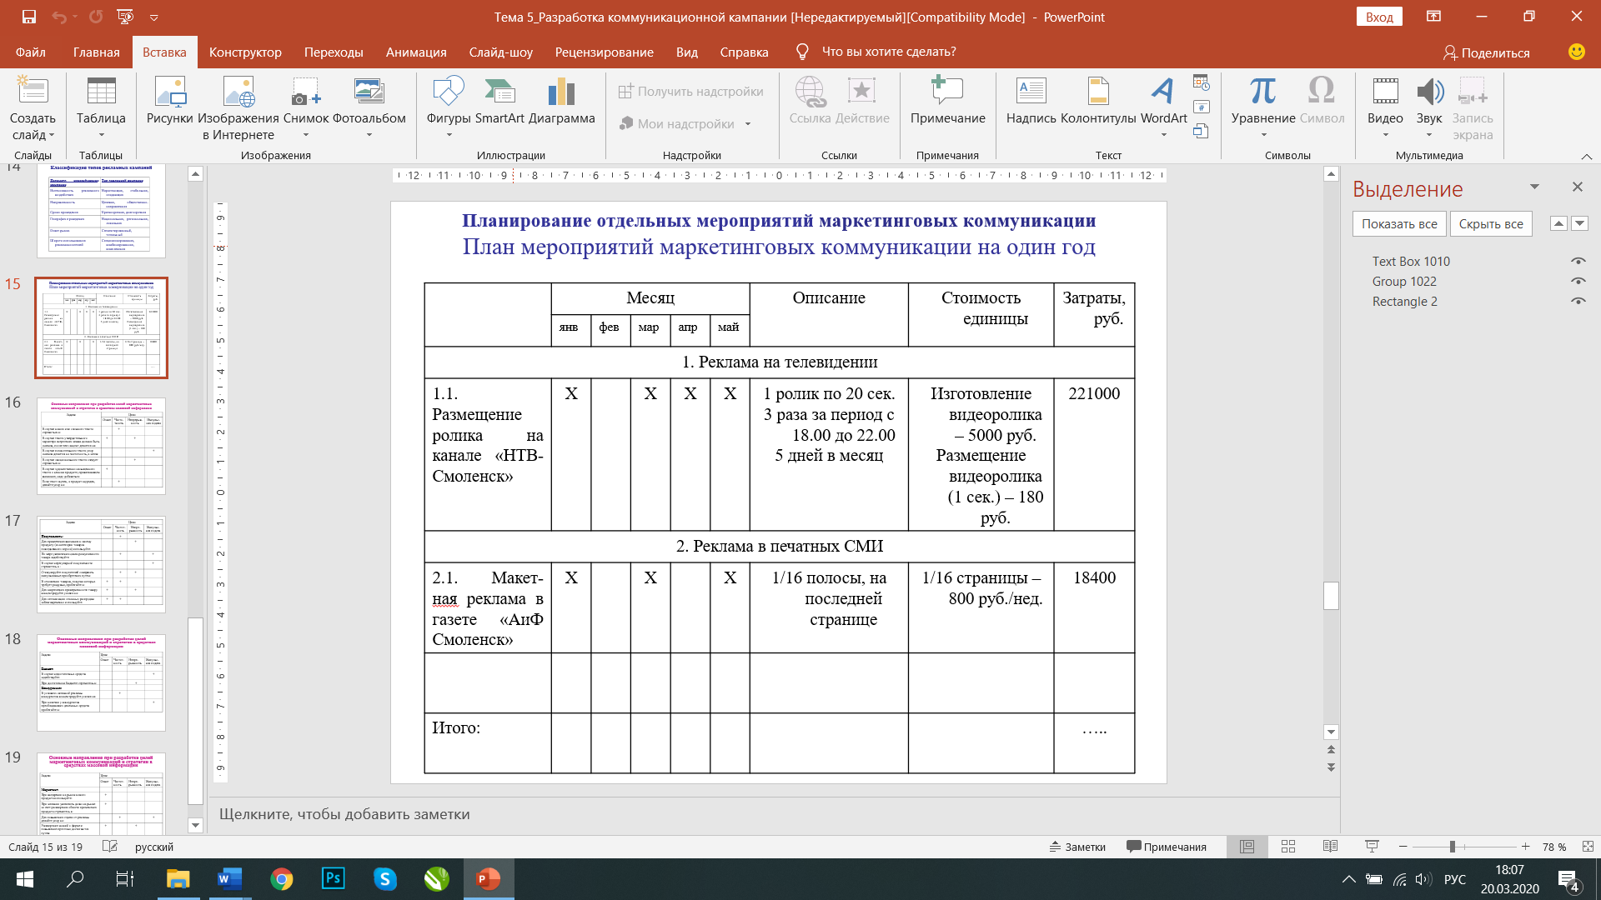Switch to the Переходы tab
This screenshot has width=1601, height=900.
point(334,52)
